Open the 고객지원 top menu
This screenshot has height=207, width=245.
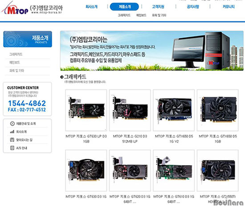[x=158, y=7]
